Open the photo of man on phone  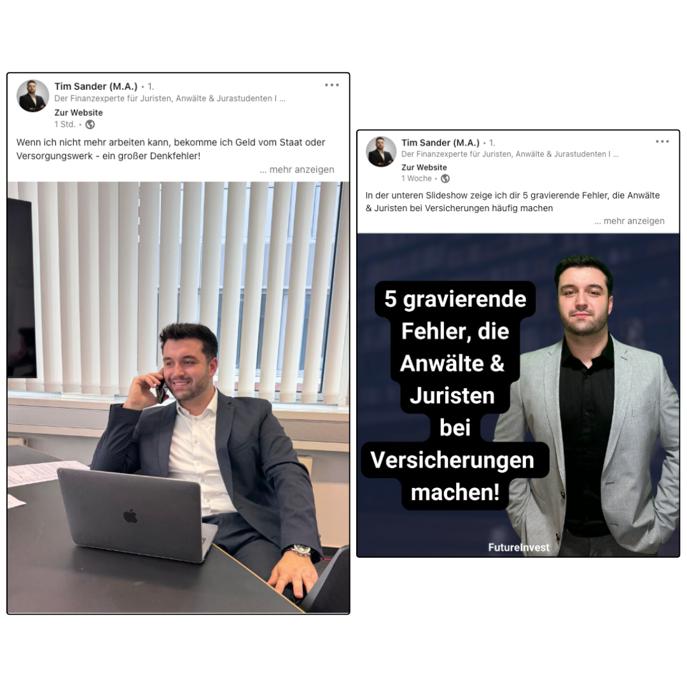178,398
